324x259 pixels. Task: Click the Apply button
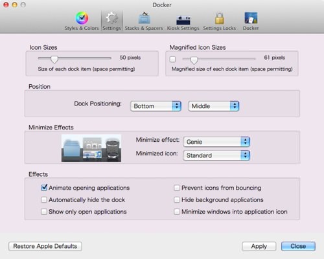point(259,246)
